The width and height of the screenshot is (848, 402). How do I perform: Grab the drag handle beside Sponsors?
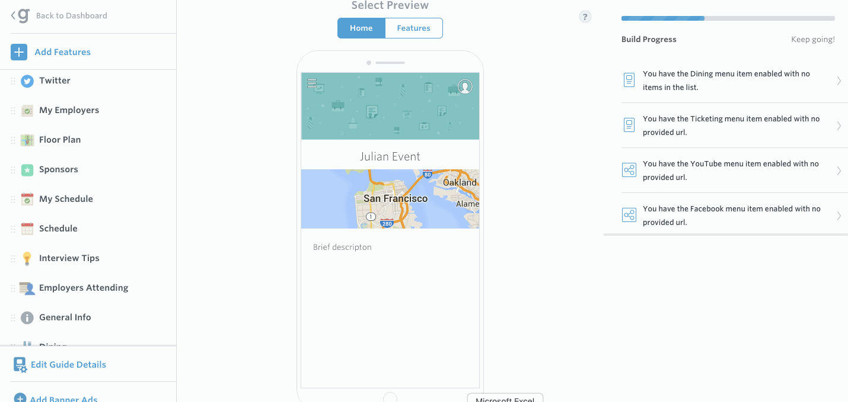[x=13, y=170]
